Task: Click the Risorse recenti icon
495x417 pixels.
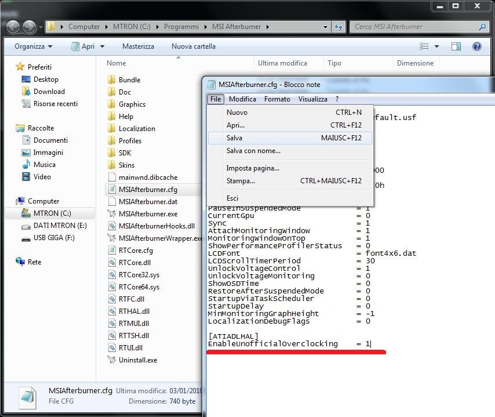Action: [x=26, y=103]
